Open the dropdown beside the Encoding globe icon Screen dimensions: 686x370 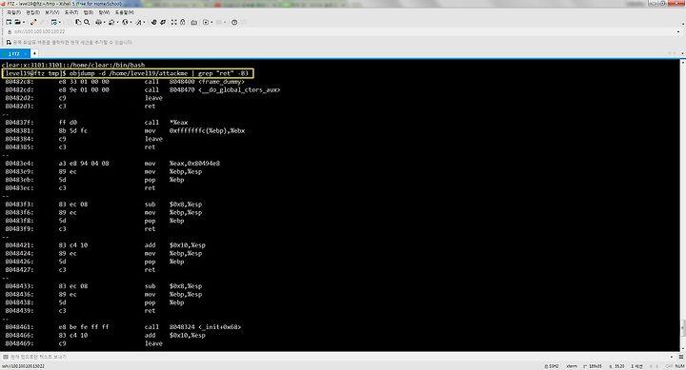pos(131,22)
